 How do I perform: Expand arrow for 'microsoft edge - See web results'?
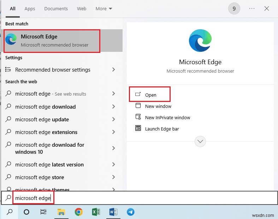tap(113, 93)
